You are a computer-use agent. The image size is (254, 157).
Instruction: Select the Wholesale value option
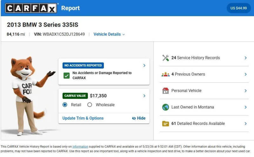pos(90,105)
